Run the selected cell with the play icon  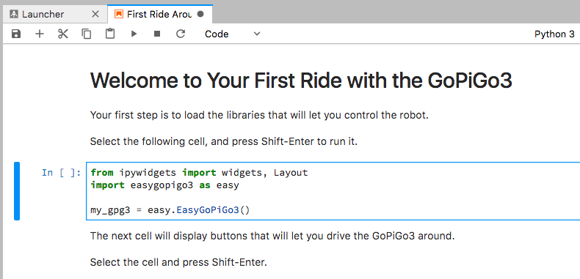pyautogui.click(x=134, y=34)
